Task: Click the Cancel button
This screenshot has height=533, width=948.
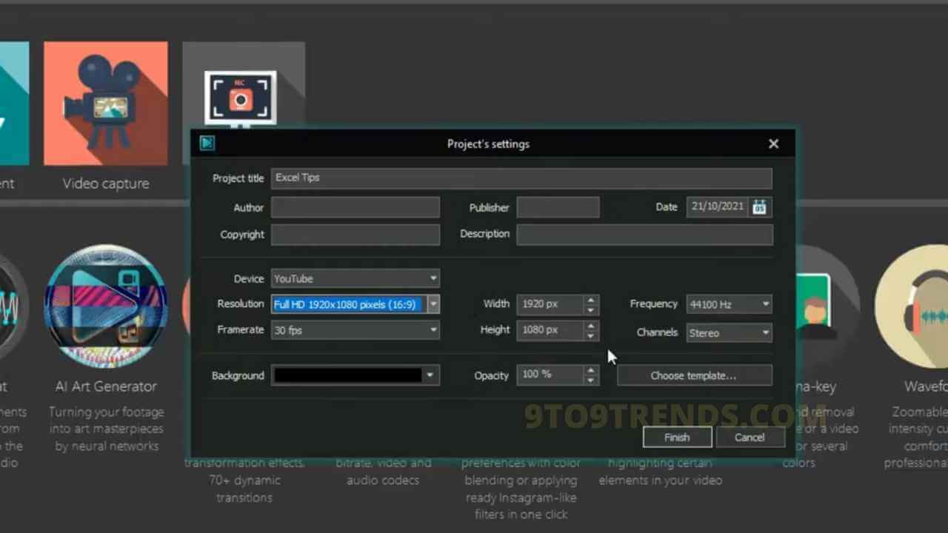Action: click(750, 437)
